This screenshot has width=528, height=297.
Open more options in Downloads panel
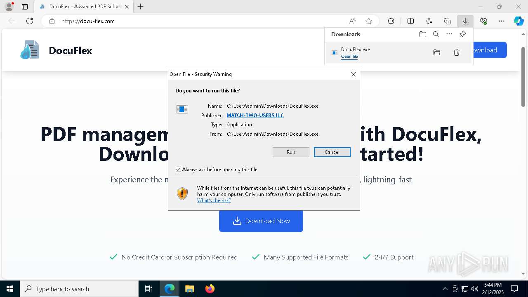click(449, 34)
